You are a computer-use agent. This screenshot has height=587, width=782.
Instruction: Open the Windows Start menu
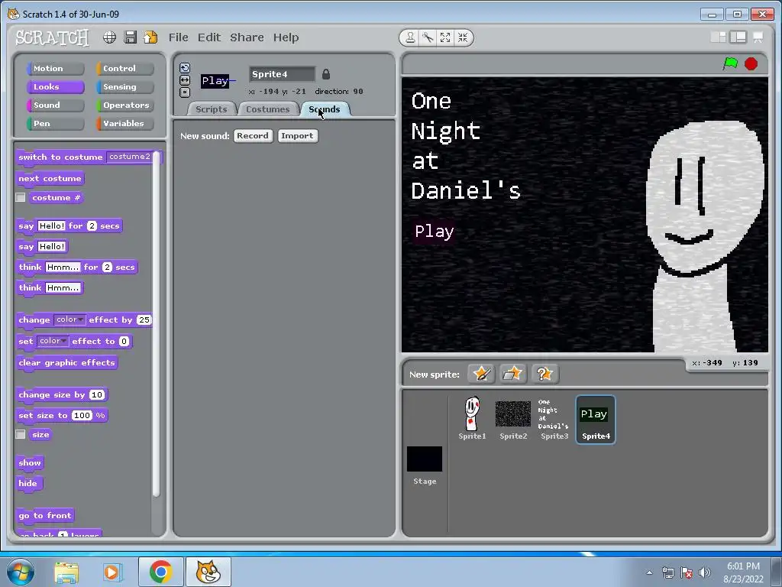click(21, 572)
